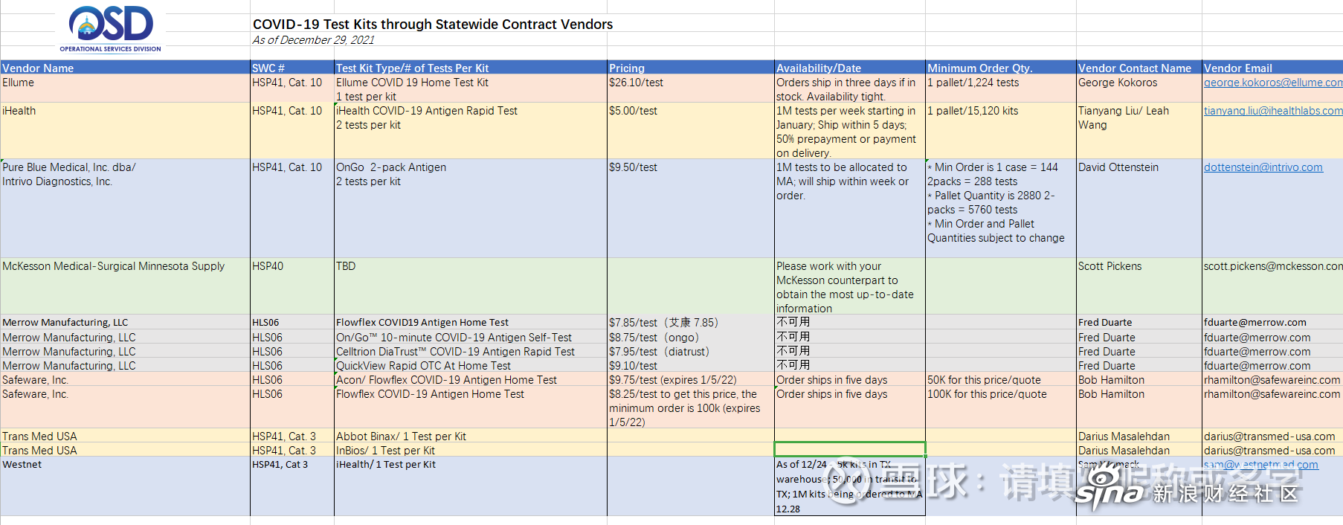Open the george.kokoros@ellume.com email link
This screenshot has width=1343, height=525.
click(1273, 83)
